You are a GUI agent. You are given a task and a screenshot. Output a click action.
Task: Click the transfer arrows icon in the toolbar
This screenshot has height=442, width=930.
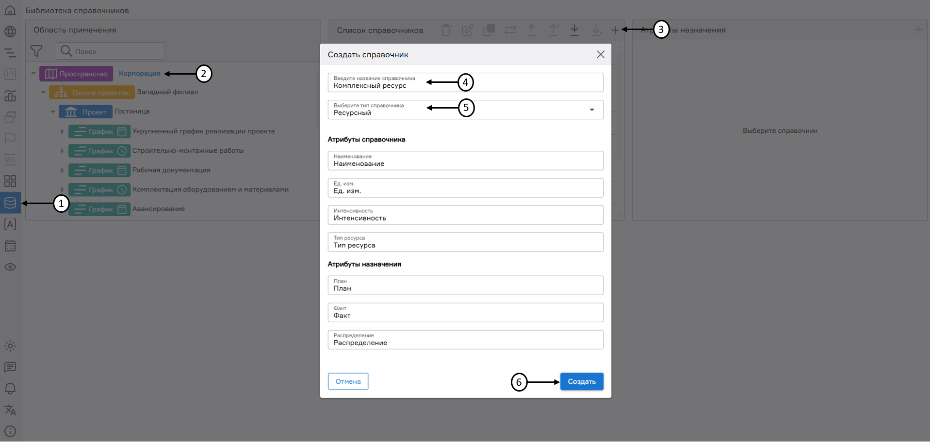tap(510, 30)
